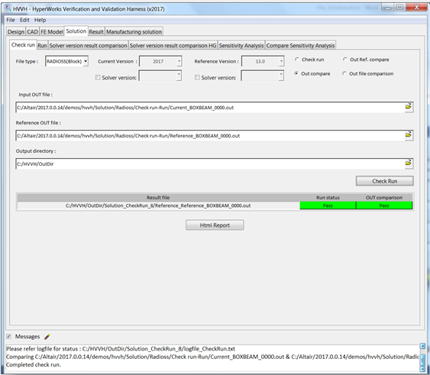The width and height of the screenshot is (430, 375).
Task: Switch to Compare Sensitivity Analysis tab
Action: coord(301,45)
